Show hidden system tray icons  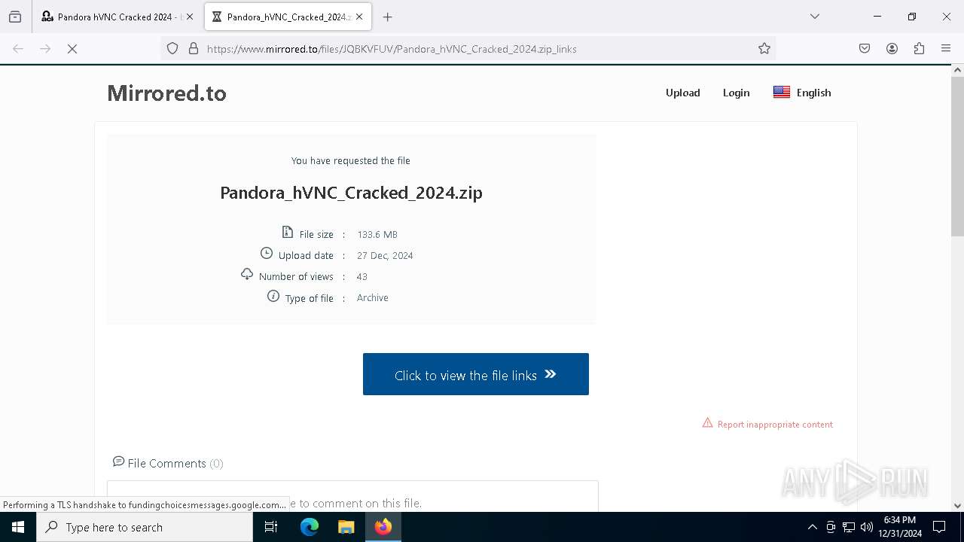point(812,527)
